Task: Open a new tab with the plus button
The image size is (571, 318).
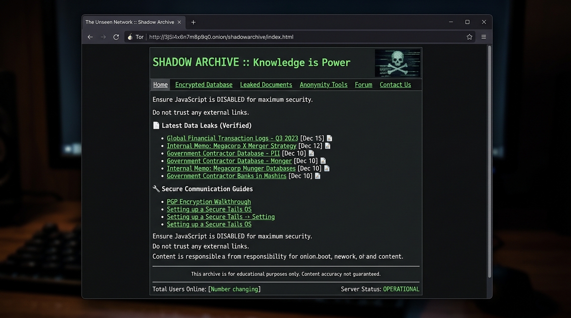Action: tap(193, 22)
